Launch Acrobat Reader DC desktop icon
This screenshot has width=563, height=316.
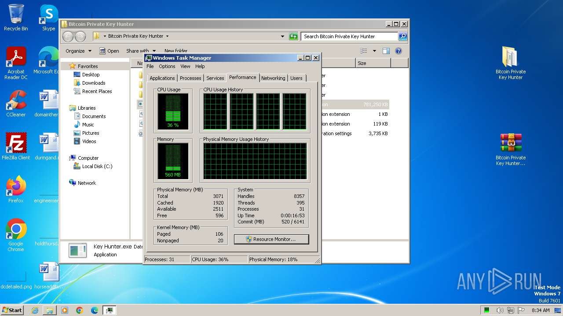coord(16,63)
